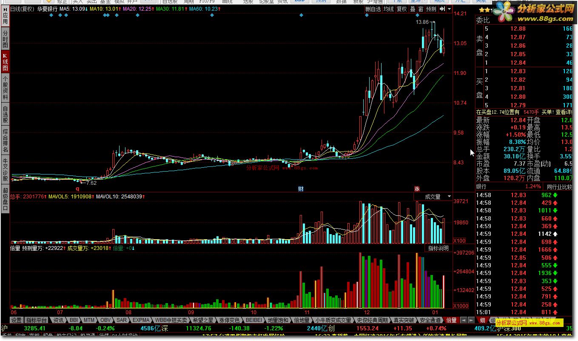Click the arrow-to-bar icon above chart

442,9
